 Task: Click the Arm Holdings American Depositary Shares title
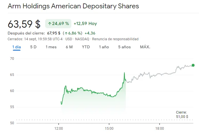[x=73, y=6]
